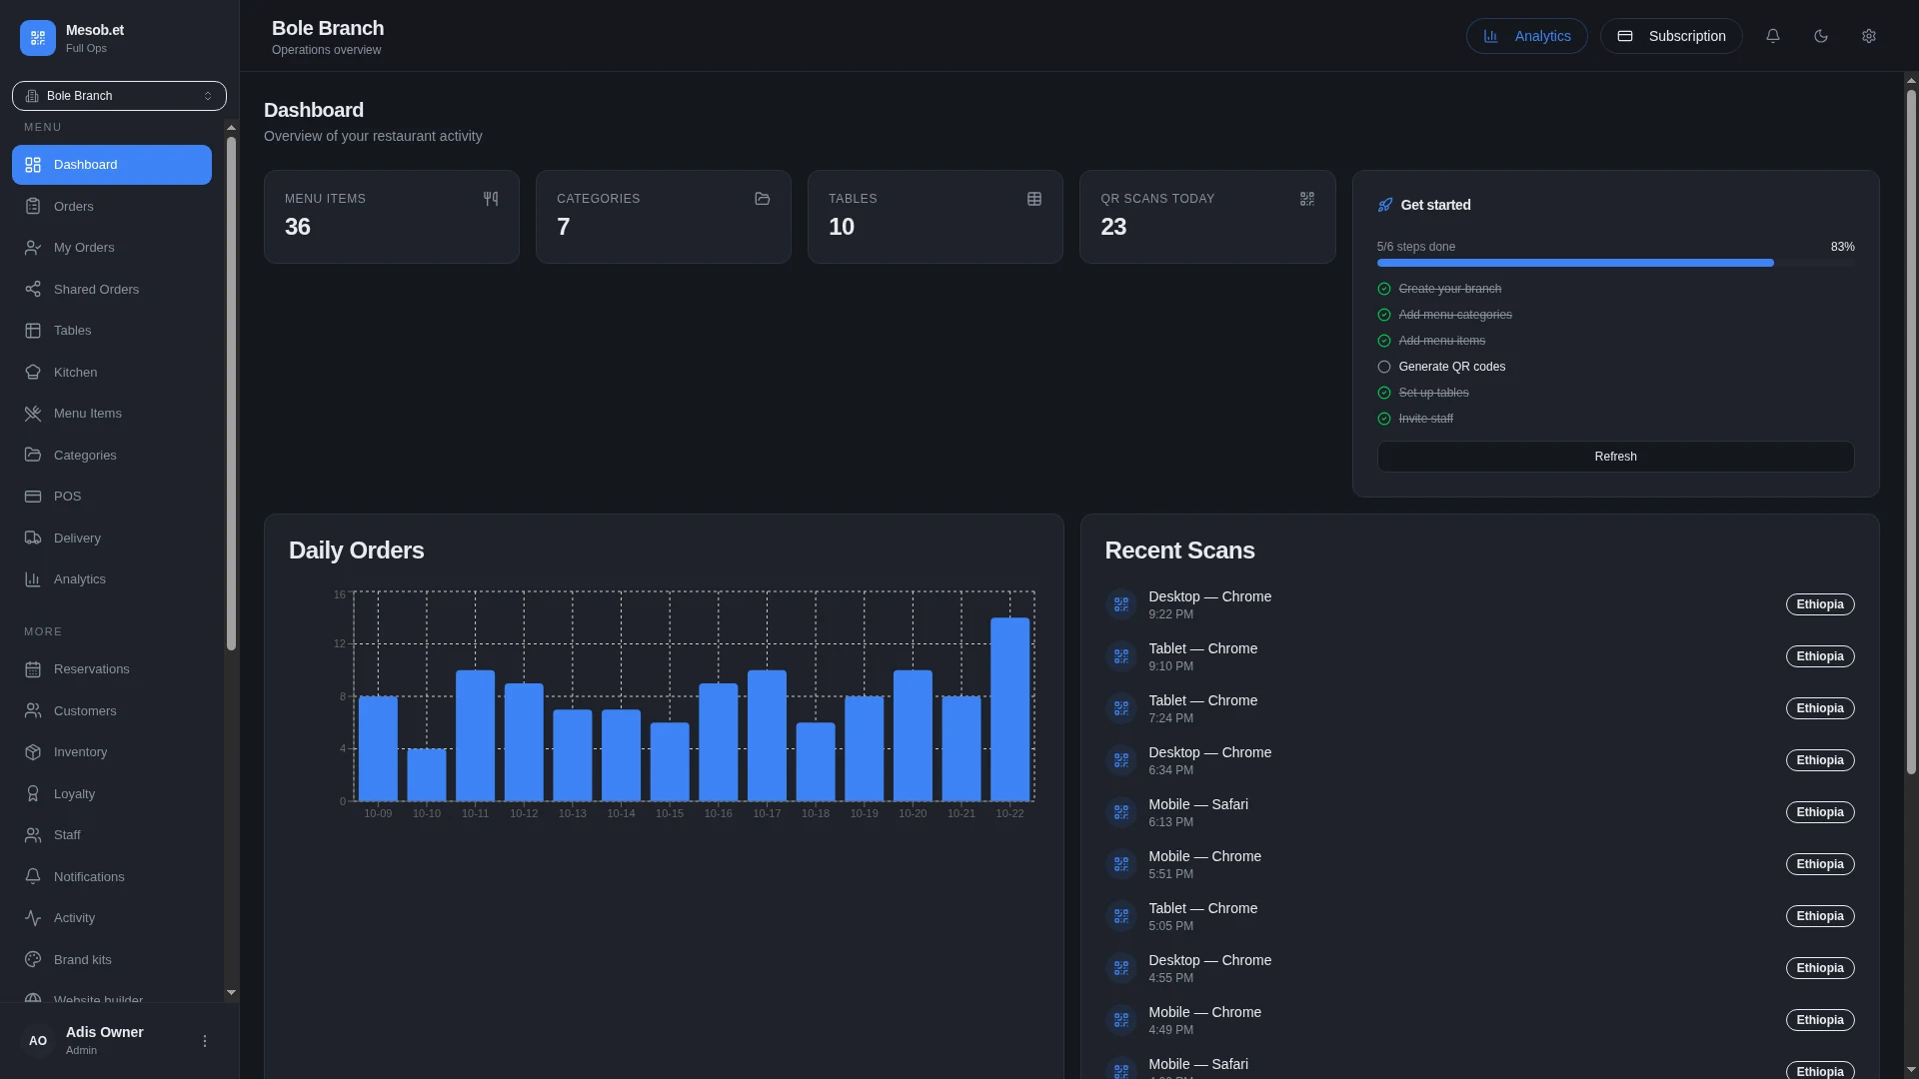Click the AO user avatar
The image size is (1919, 1079).
38,1041
